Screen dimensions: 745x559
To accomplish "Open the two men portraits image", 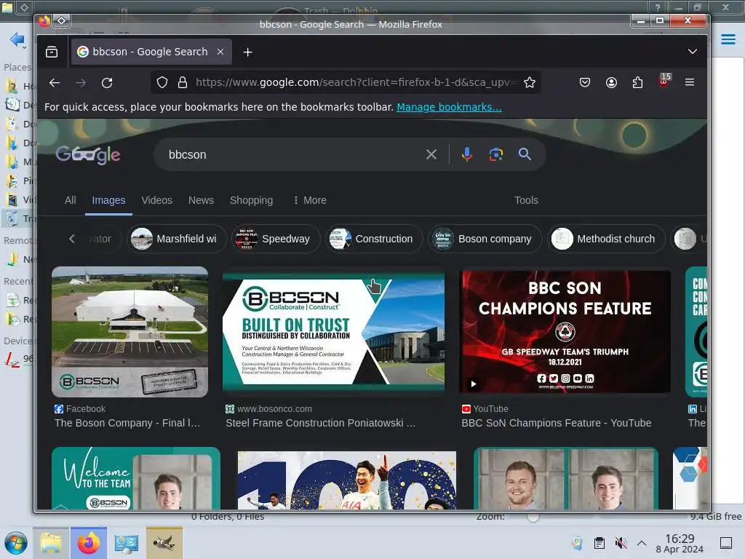I will [566, 478].
